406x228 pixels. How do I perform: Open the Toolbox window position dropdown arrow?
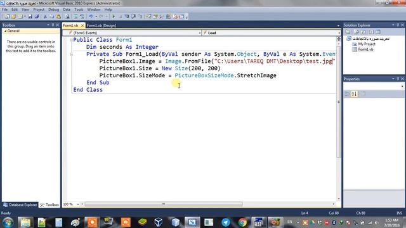pyautogui.click(x=48, y=25)
